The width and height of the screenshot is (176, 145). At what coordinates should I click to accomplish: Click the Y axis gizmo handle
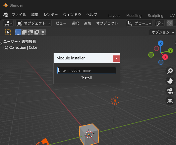pyautogui.click(x=170, y=51)
